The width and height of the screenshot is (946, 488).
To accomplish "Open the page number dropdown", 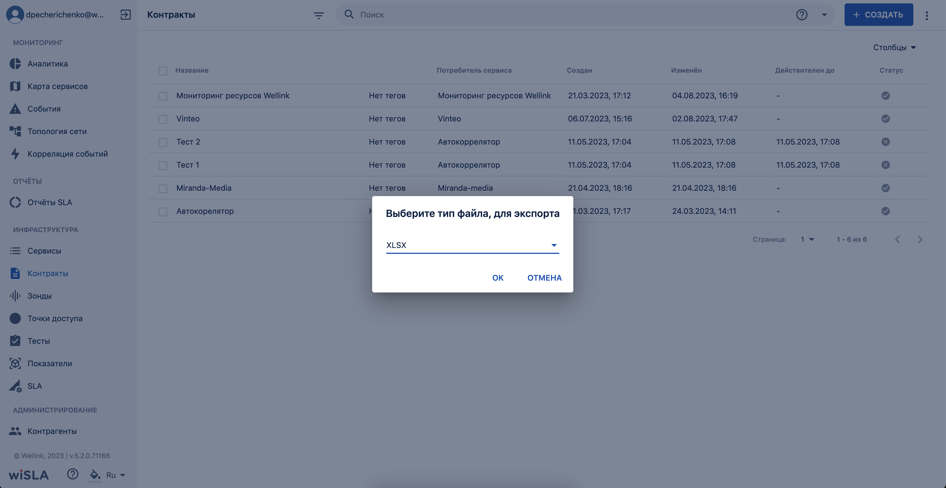I will tap(808, 239).
